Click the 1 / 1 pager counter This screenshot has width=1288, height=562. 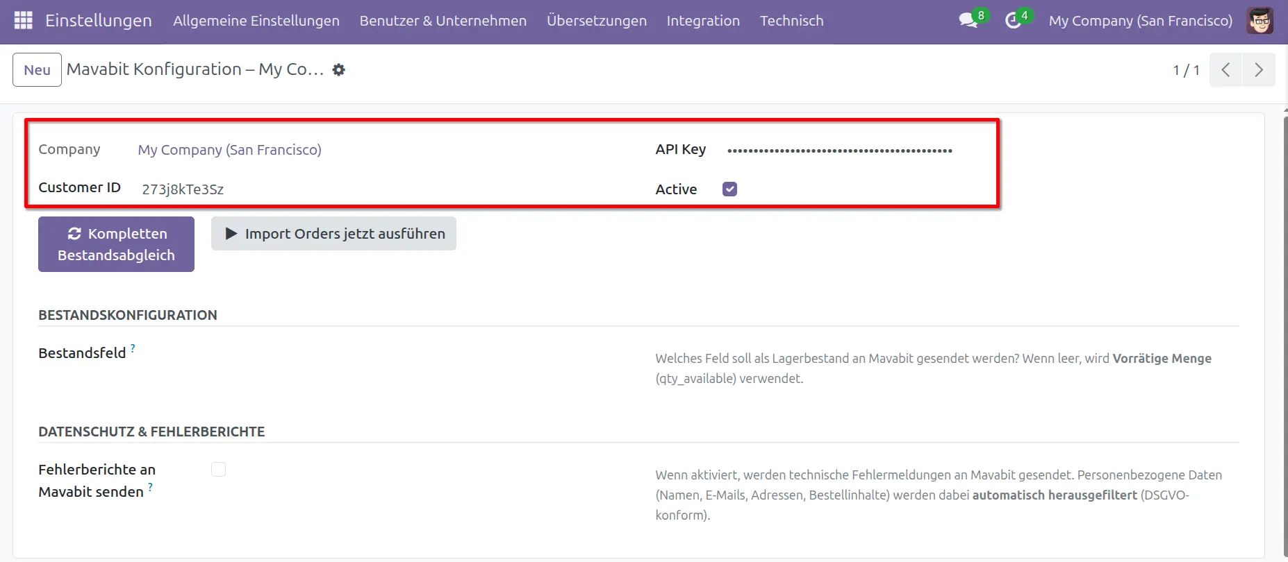pyautogui.click(x=1187, y=70)
